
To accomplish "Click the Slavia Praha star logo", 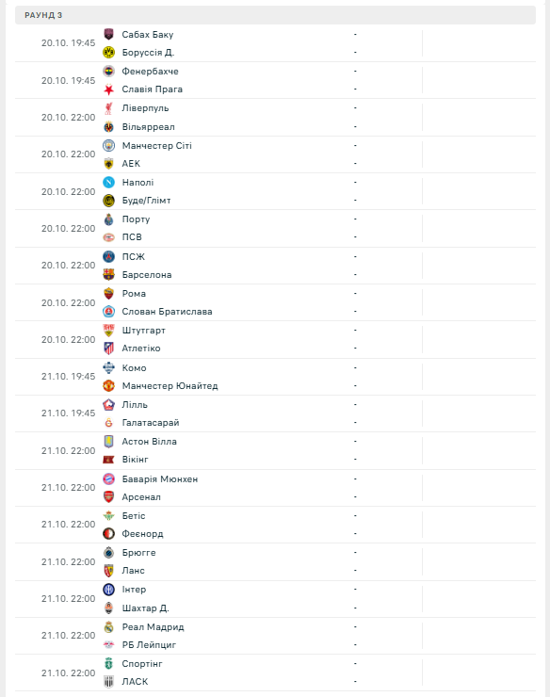I will pyautogui.click(x=108, y=89).
